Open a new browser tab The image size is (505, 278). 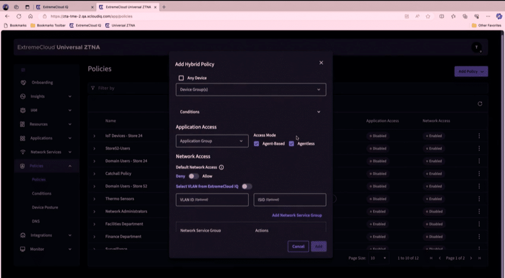coord(164,7)
